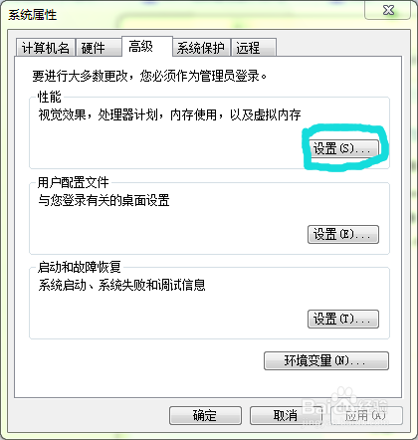Click the administrator login notice text

149,76
